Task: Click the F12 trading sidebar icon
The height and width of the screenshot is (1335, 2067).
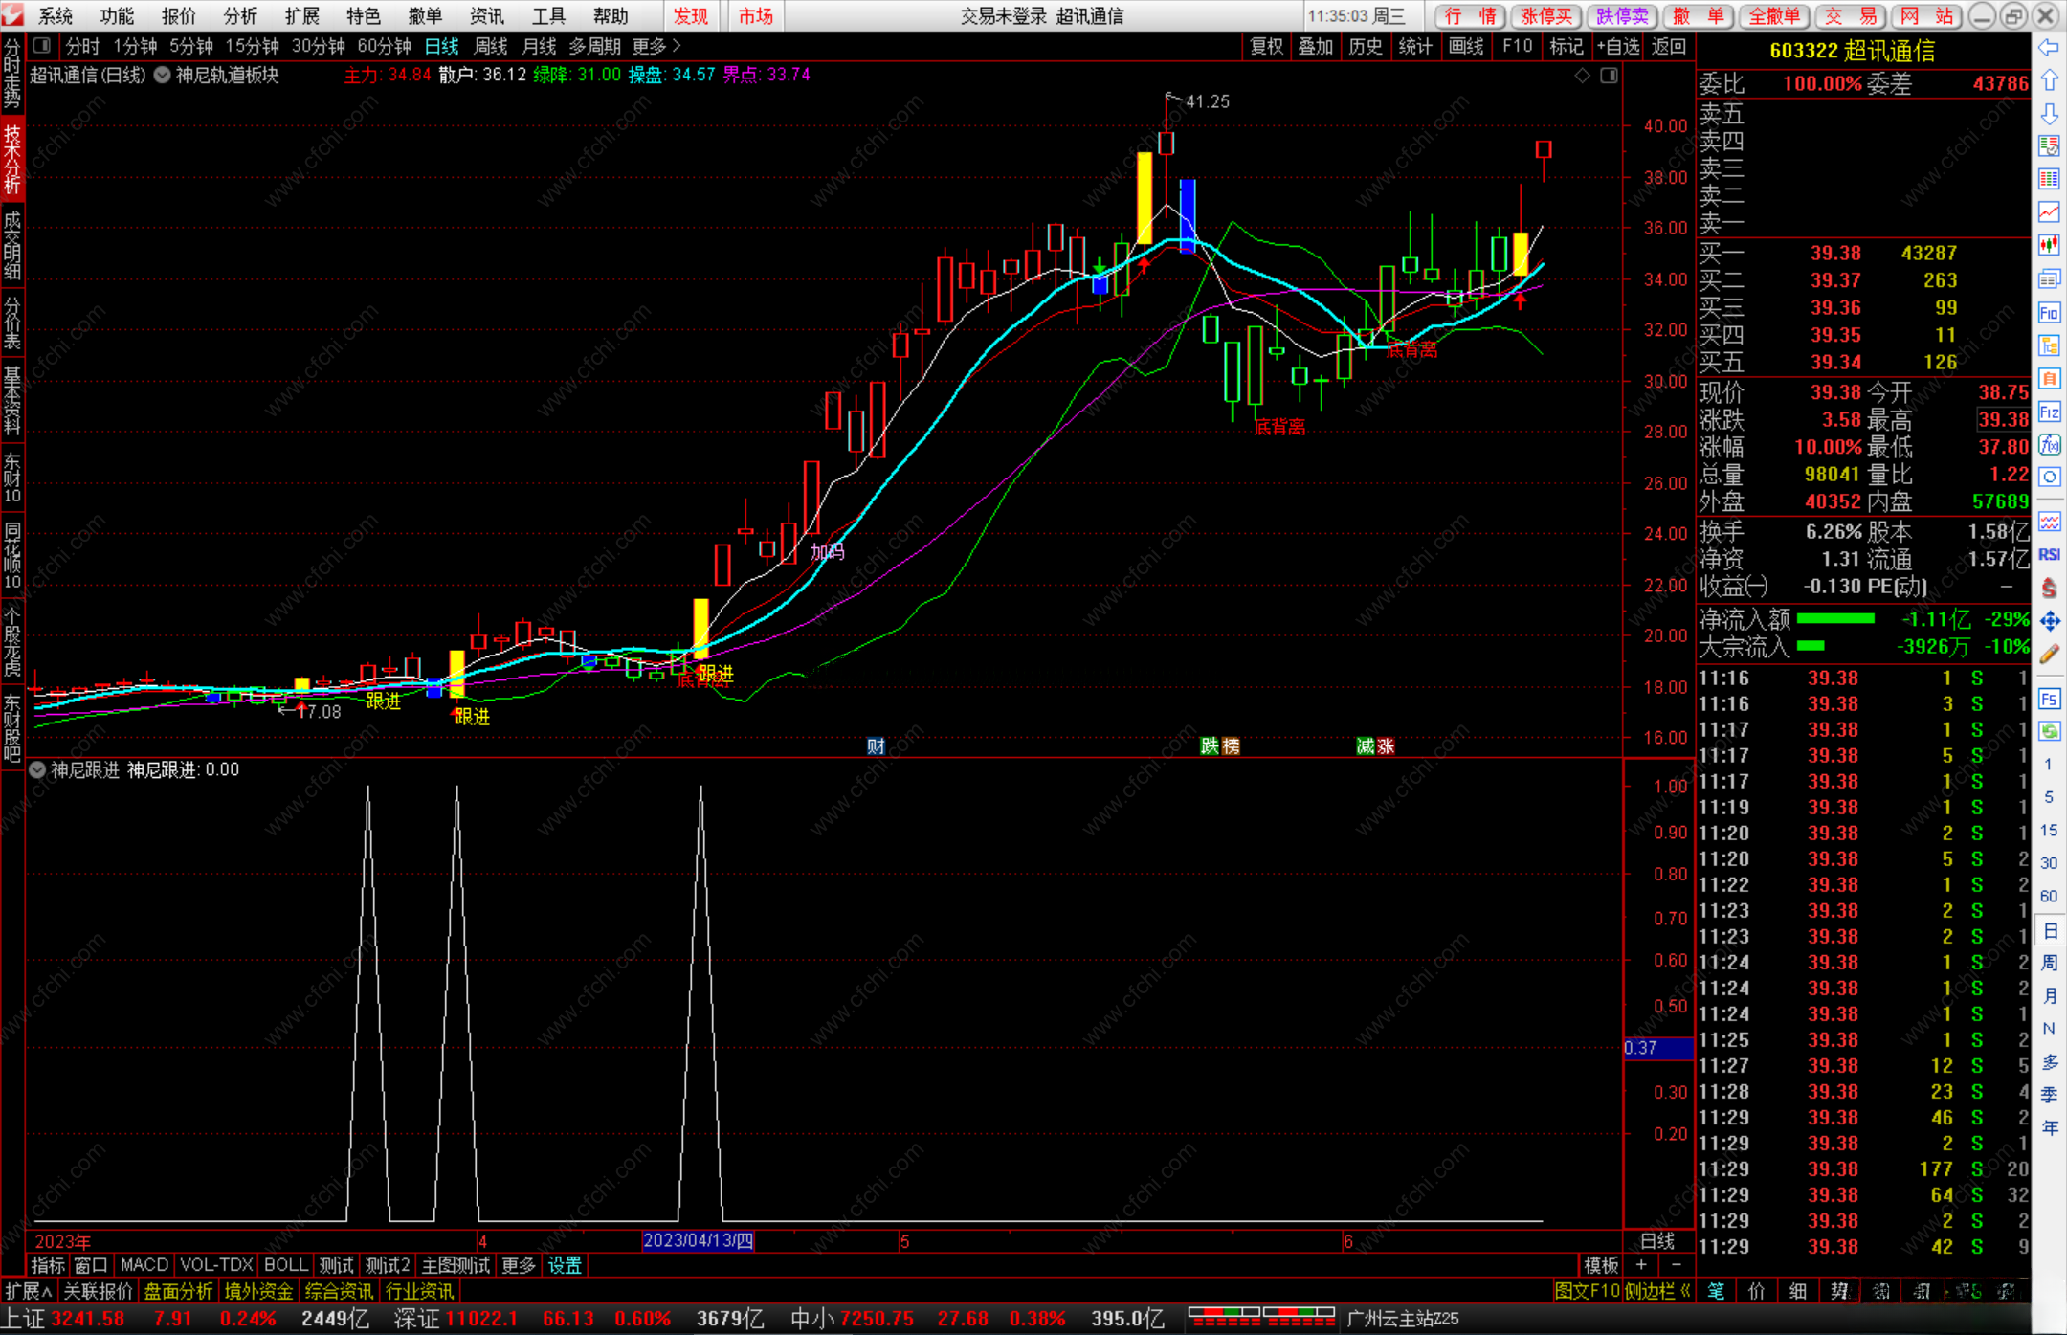Action: click(2049, 412)
